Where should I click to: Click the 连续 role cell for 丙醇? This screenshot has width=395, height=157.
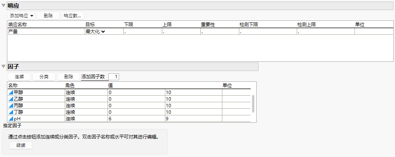[86, 106]
